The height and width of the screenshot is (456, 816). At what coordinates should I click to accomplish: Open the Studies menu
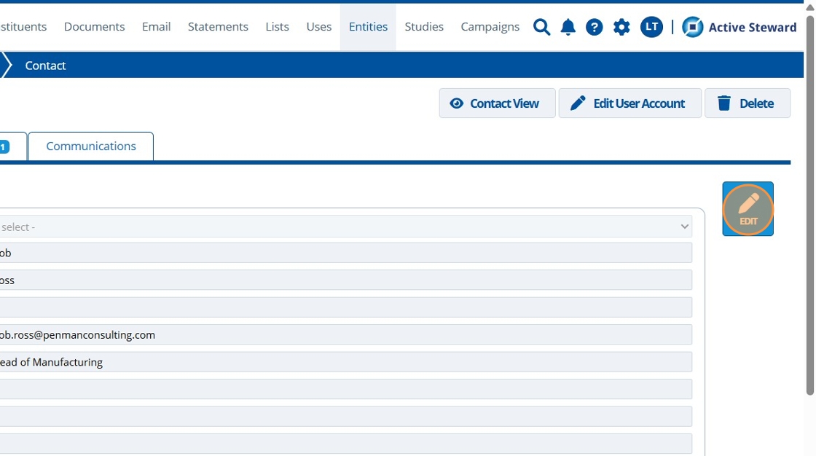point(424,26)
